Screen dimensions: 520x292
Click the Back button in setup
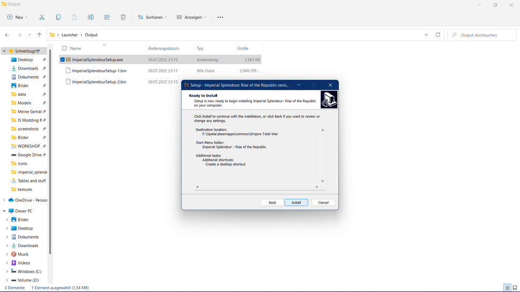point(272,203)
